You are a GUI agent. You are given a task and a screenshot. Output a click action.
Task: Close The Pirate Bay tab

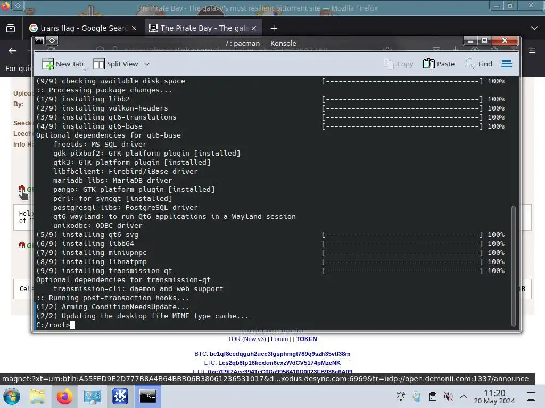click(x=254, y=28)
